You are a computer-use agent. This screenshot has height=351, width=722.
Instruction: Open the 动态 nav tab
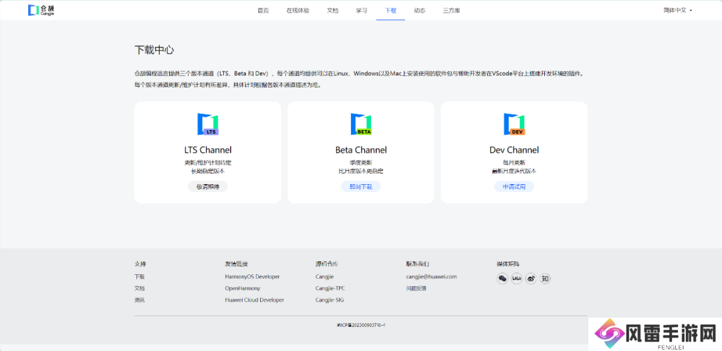point(419,11)
